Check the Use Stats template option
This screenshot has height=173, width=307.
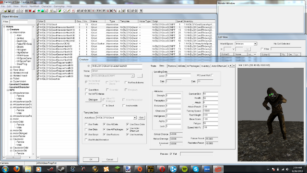(86, 129)
